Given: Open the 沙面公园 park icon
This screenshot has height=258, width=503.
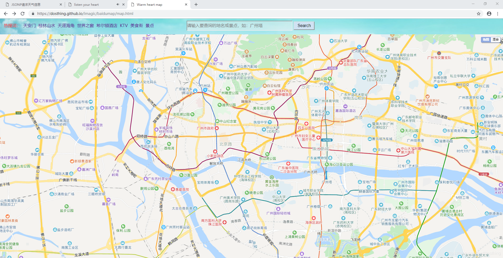Looking at the screenshot, I should [x=181, y=175].
